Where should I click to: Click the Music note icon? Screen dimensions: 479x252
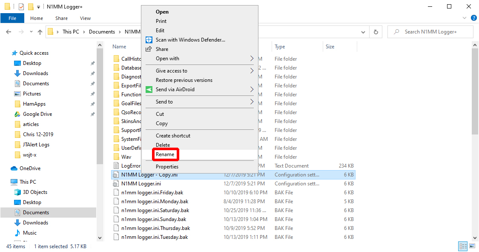17,233
